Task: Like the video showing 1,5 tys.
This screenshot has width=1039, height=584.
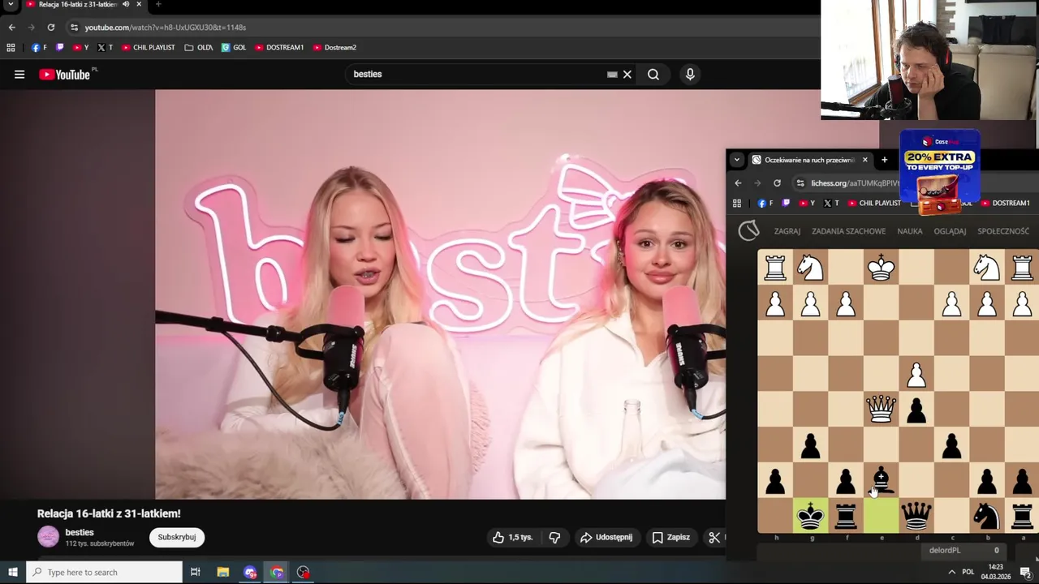Action: point(512,537)
